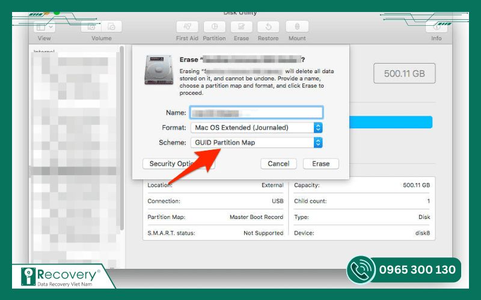481x300 pixels.
Task: Open the Scheme dropdown GUID Partition Map
Action: pyautogui.click(x=257, y=142)
